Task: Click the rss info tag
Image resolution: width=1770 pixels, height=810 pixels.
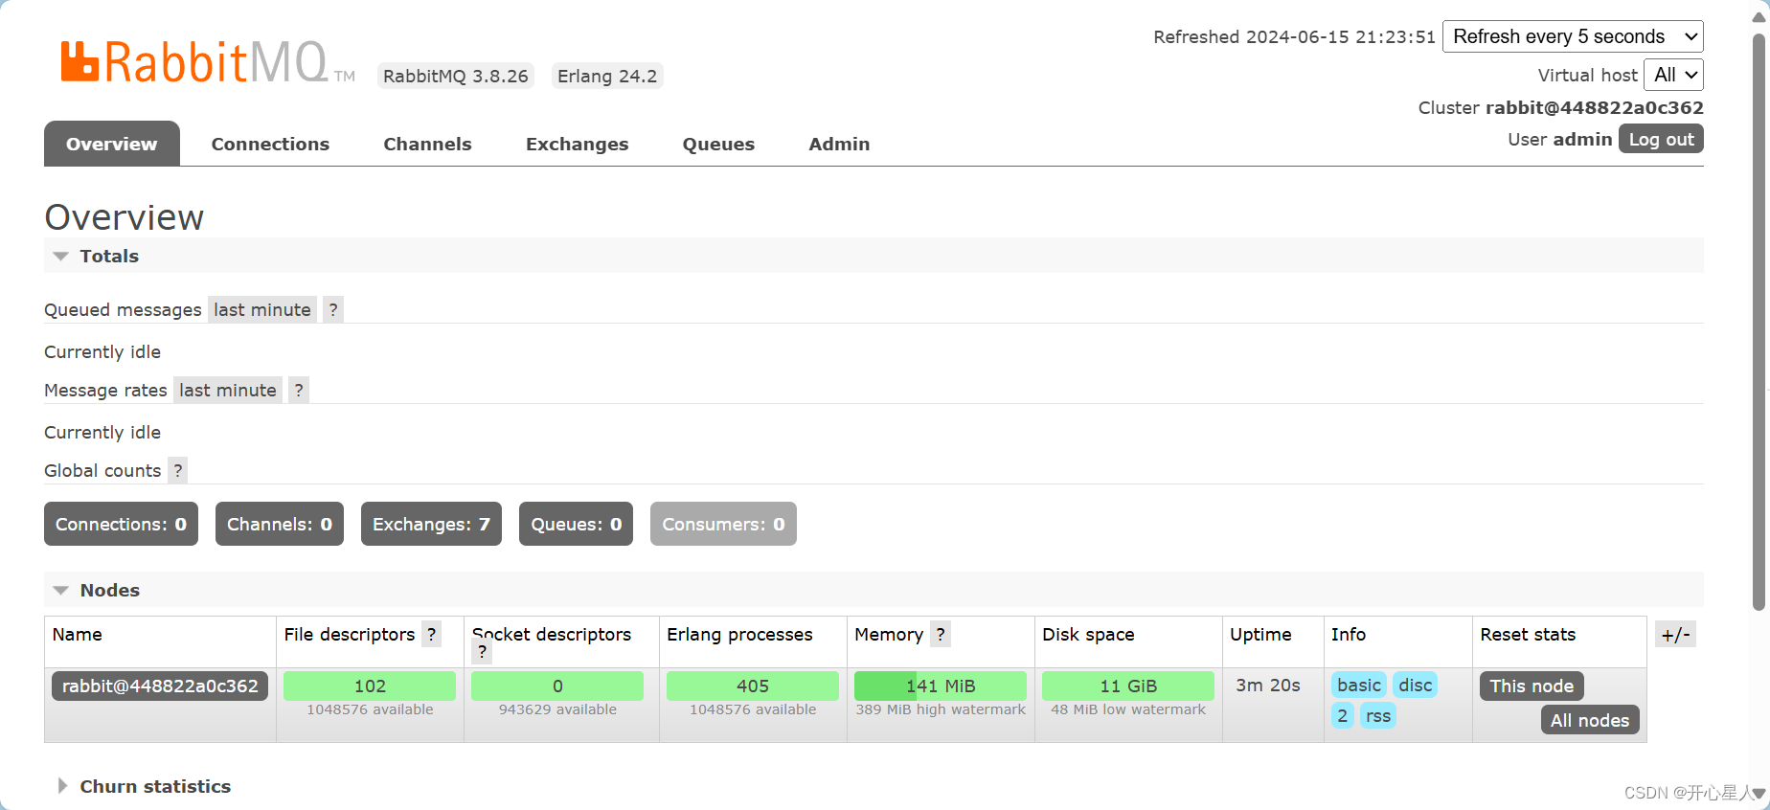Action: 1377,715
